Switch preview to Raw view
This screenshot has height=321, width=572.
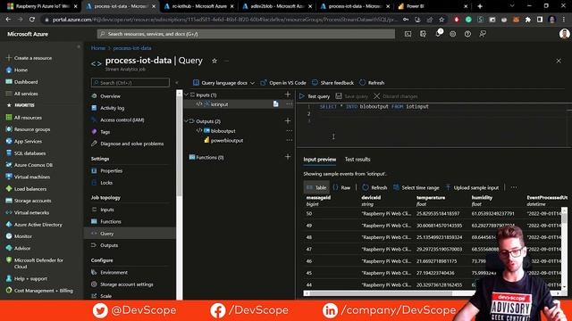(x=341, y=187)
